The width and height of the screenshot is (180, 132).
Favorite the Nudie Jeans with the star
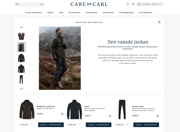point(157,116)
